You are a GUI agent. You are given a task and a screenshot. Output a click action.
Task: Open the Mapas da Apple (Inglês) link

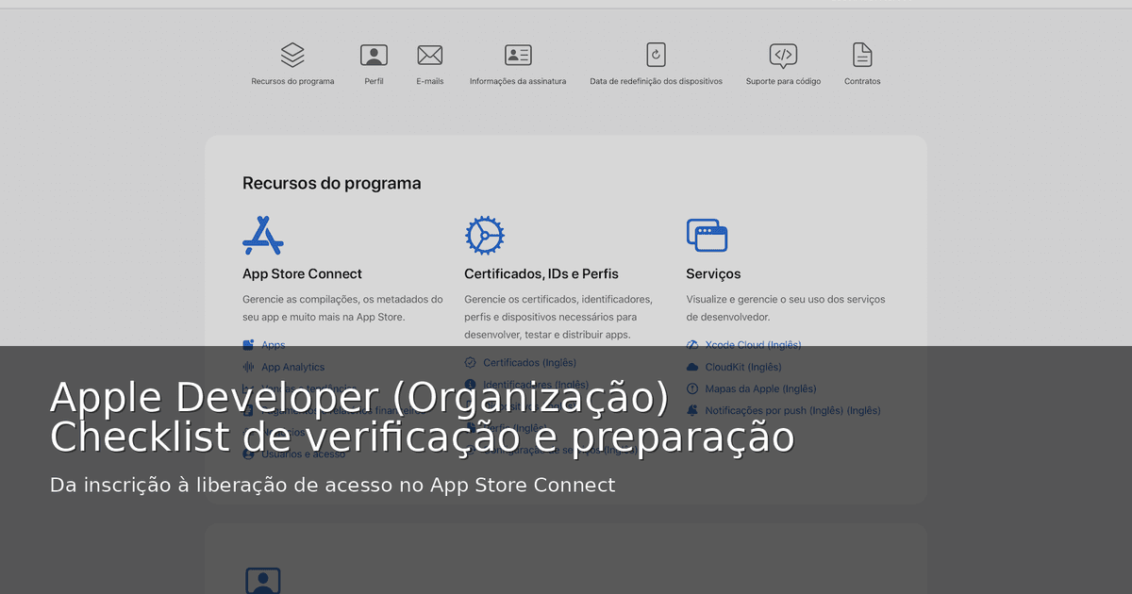point(760,388)
